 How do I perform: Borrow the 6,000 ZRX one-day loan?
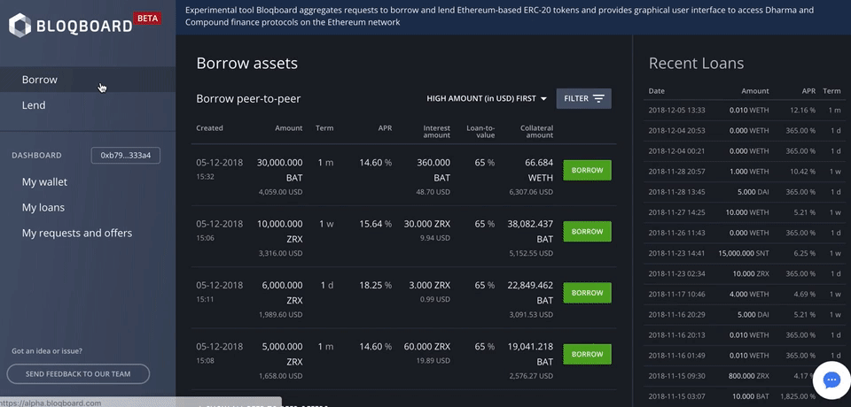click(587, 293)
